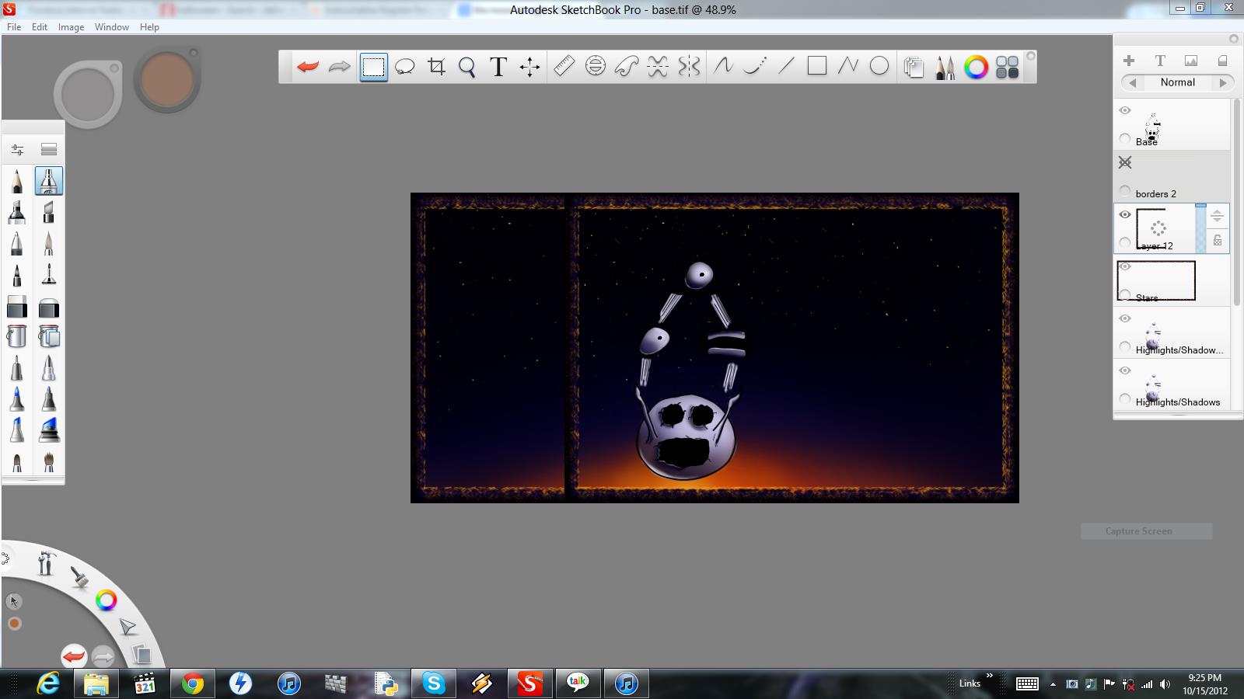
Task: Click the color wheel in lagoon
Action: (107, 600)
